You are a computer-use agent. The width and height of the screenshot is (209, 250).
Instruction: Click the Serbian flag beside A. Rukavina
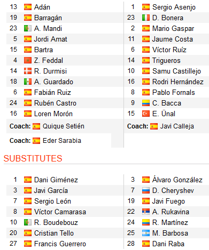(146, 212)
